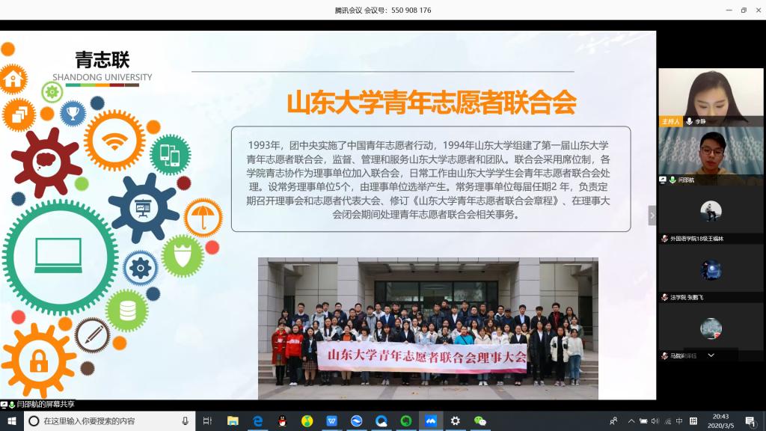Screen dimensions: 766x431
Task: Click muted mic icon beside 外国语学院18级王福林
Action: click(x=664, y=239)
